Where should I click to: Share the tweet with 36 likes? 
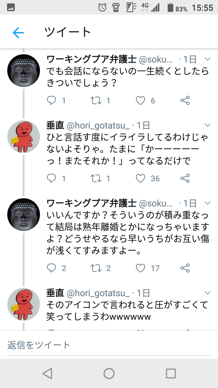tap(185, 179)
